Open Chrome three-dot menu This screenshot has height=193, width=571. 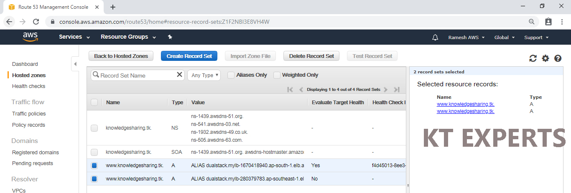(562, 22)
